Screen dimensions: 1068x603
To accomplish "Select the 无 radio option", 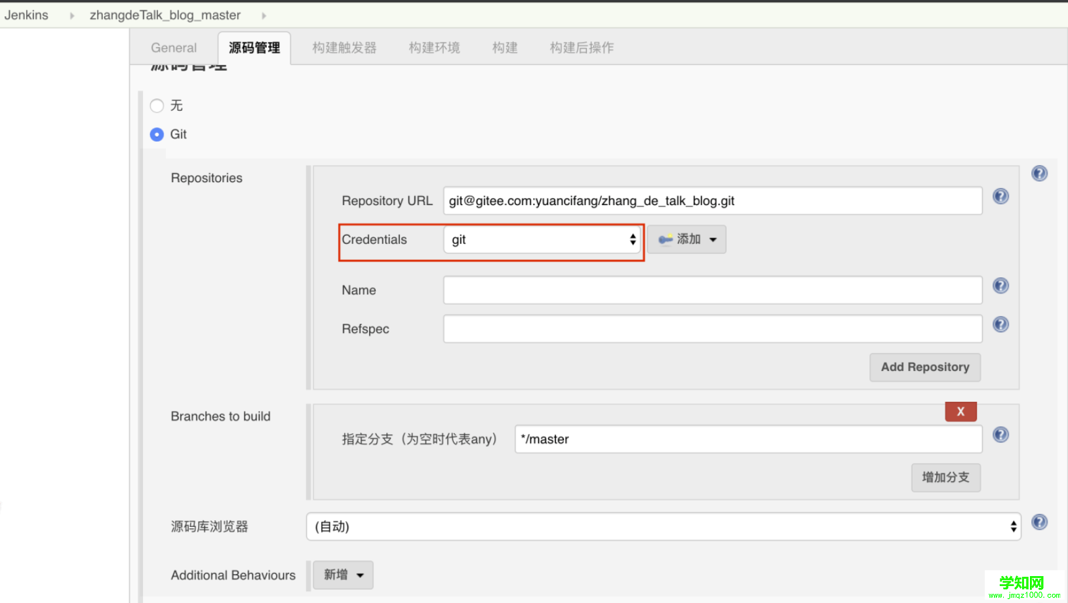I will [x=157, y=106].
